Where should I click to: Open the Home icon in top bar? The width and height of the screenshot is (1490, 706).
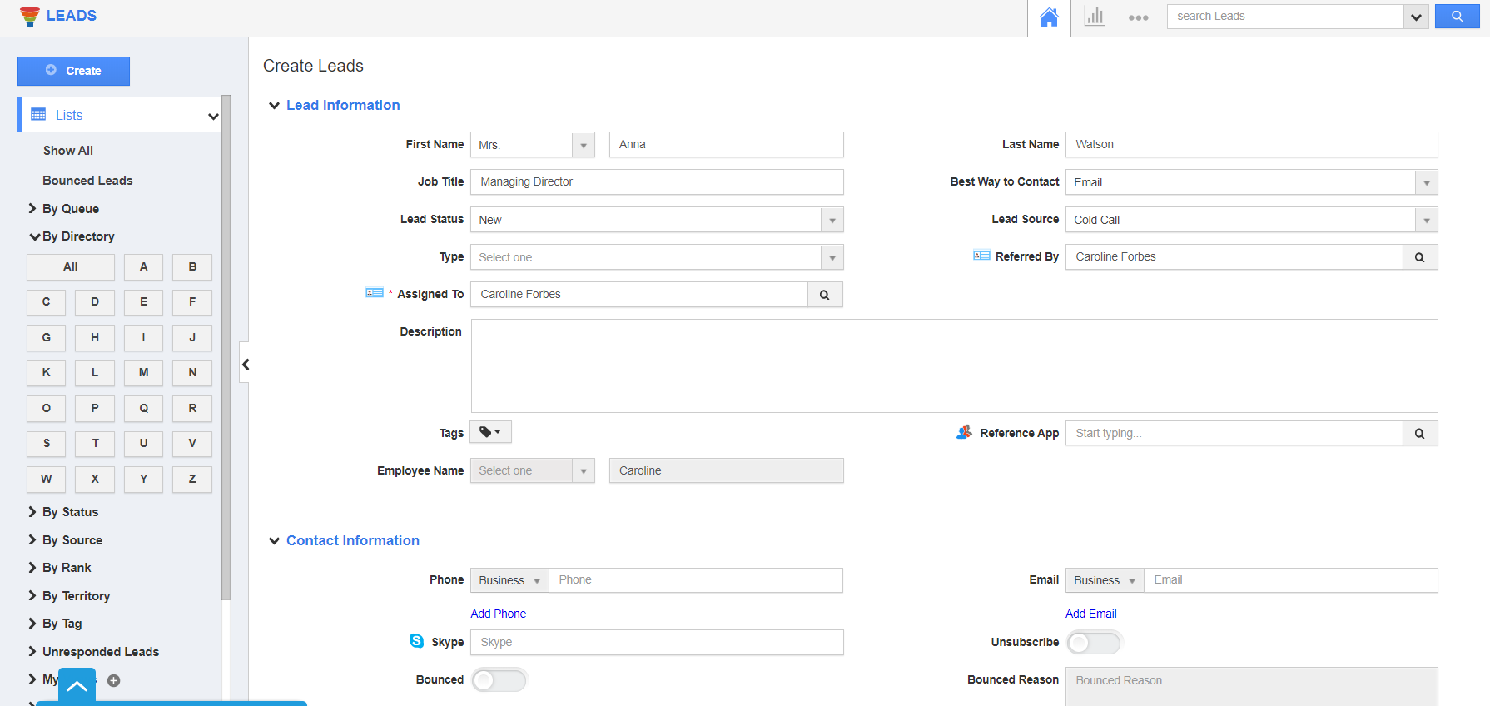pos(1049,17)
